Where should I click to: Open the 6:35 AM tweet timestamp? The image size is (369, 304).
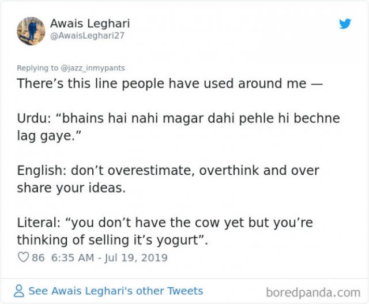tap(73, 258)
